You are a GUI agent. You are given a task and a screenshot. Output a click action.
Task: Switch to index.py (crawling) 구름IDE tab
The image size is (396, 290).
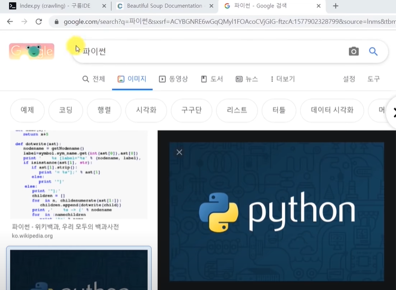click(x=55, y=6)
